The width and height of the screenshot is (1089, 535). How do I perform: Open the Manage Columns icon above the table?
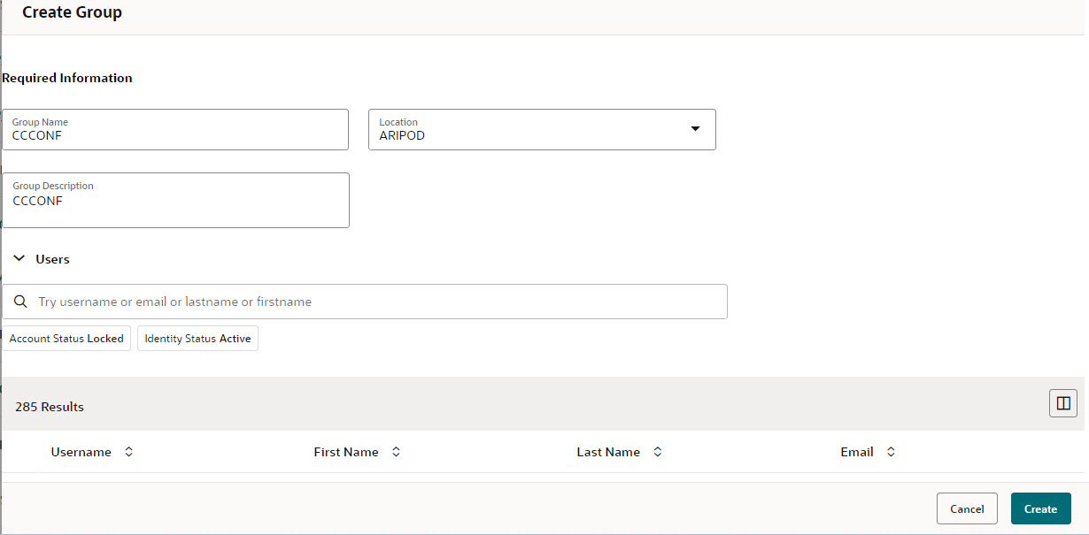point(1062,403)
